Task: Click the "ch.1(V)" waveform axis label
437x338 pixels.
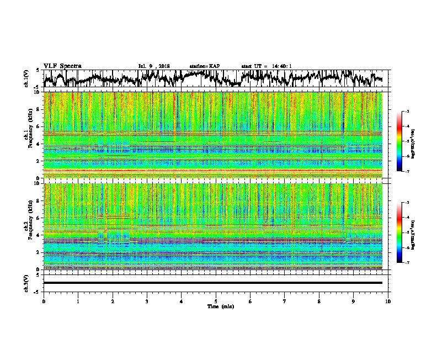Action: coord(26,78)
